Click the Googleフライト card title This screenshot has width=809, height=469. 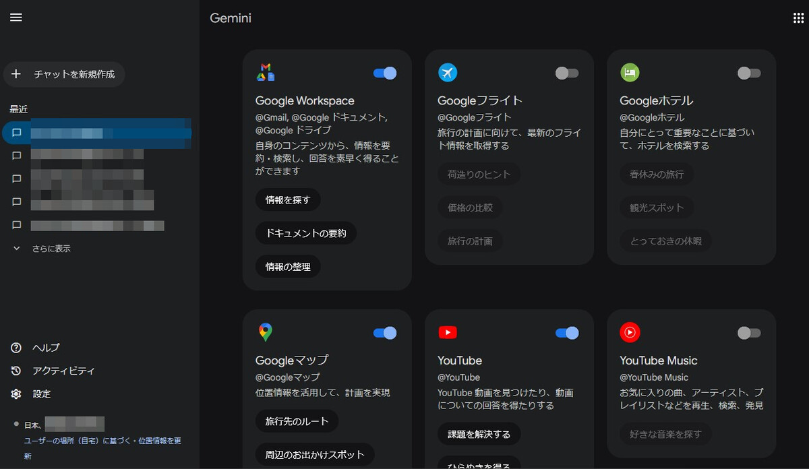coord(480,100)
